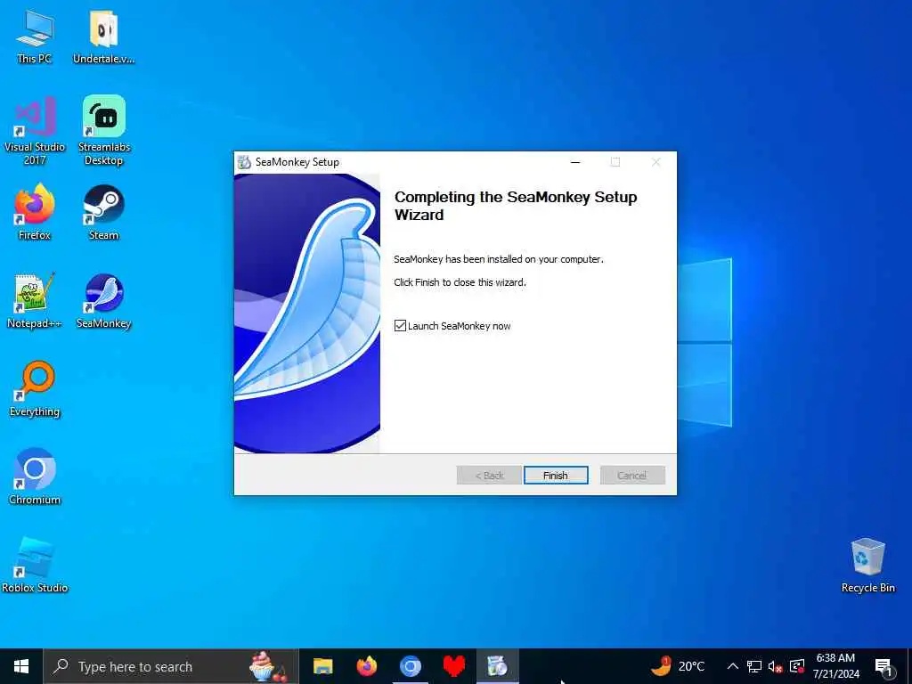
Task: Select the Chromium desktop shortcut
Action: pos(35,477)
